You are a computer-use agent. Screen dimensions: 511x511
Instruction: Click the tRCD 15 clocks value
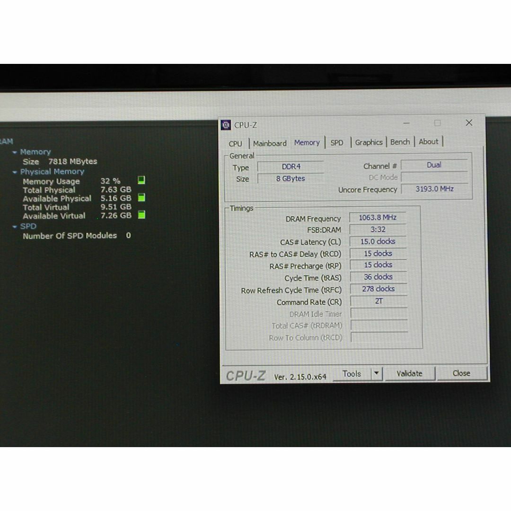coord(378,254)
